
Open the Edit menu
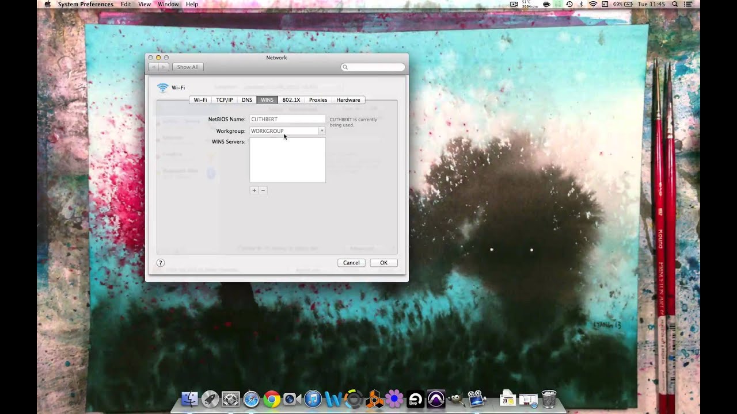(126, 4)
